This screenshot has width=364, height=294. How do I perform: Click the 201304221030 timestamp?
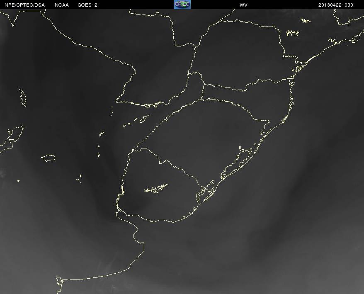tap(336, 5)
